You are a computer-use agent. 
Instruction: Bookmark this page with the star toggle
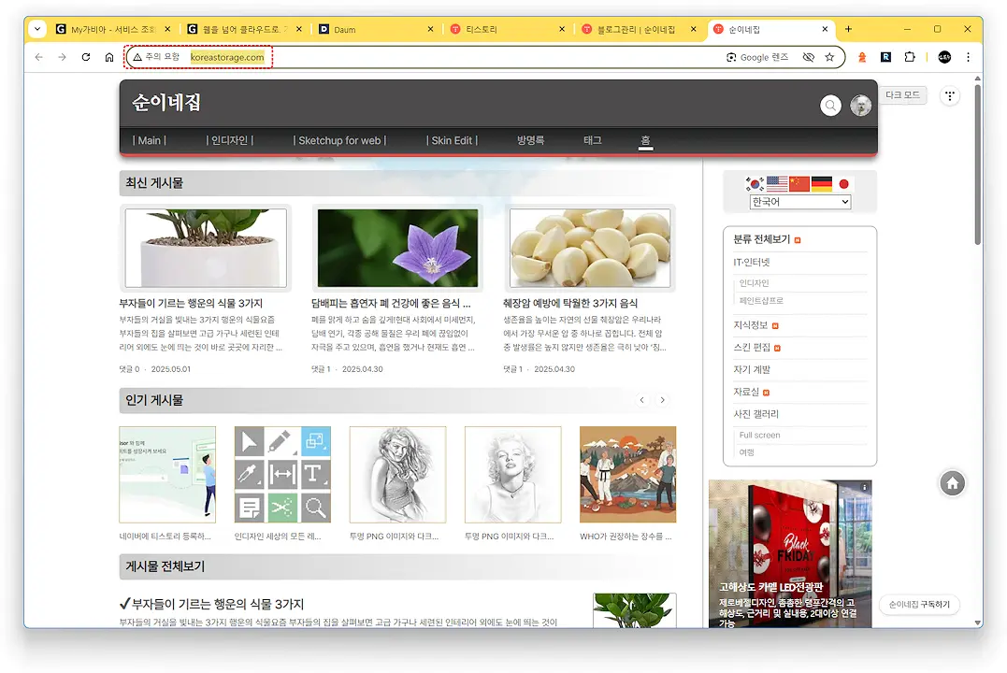(x=829, y=57)
